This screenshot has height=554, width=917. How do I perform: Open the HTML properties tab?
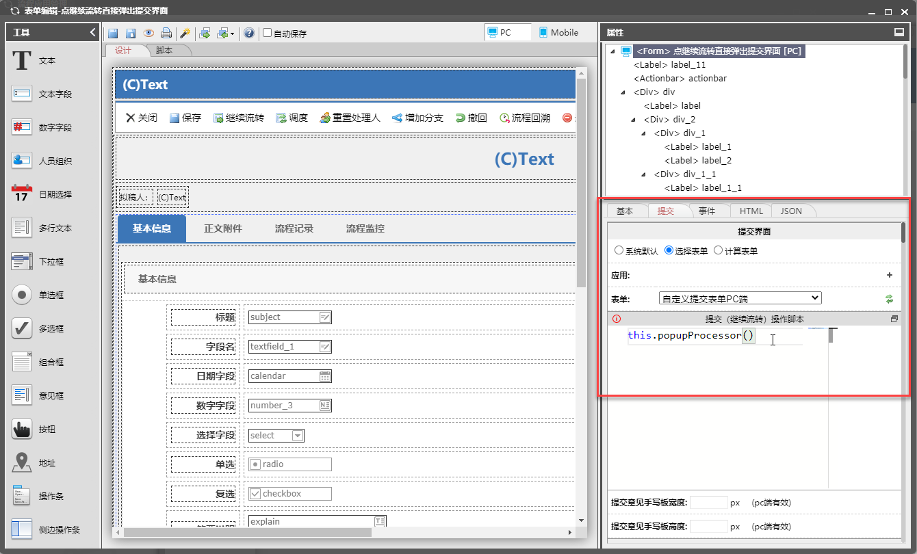pyautogui.click(x=751, y=211)
